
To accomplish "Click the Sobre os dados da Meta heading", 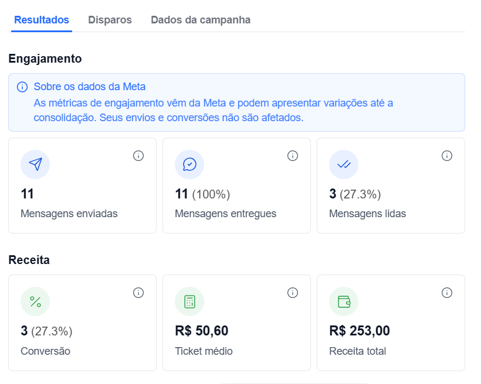I will [90, 87].
